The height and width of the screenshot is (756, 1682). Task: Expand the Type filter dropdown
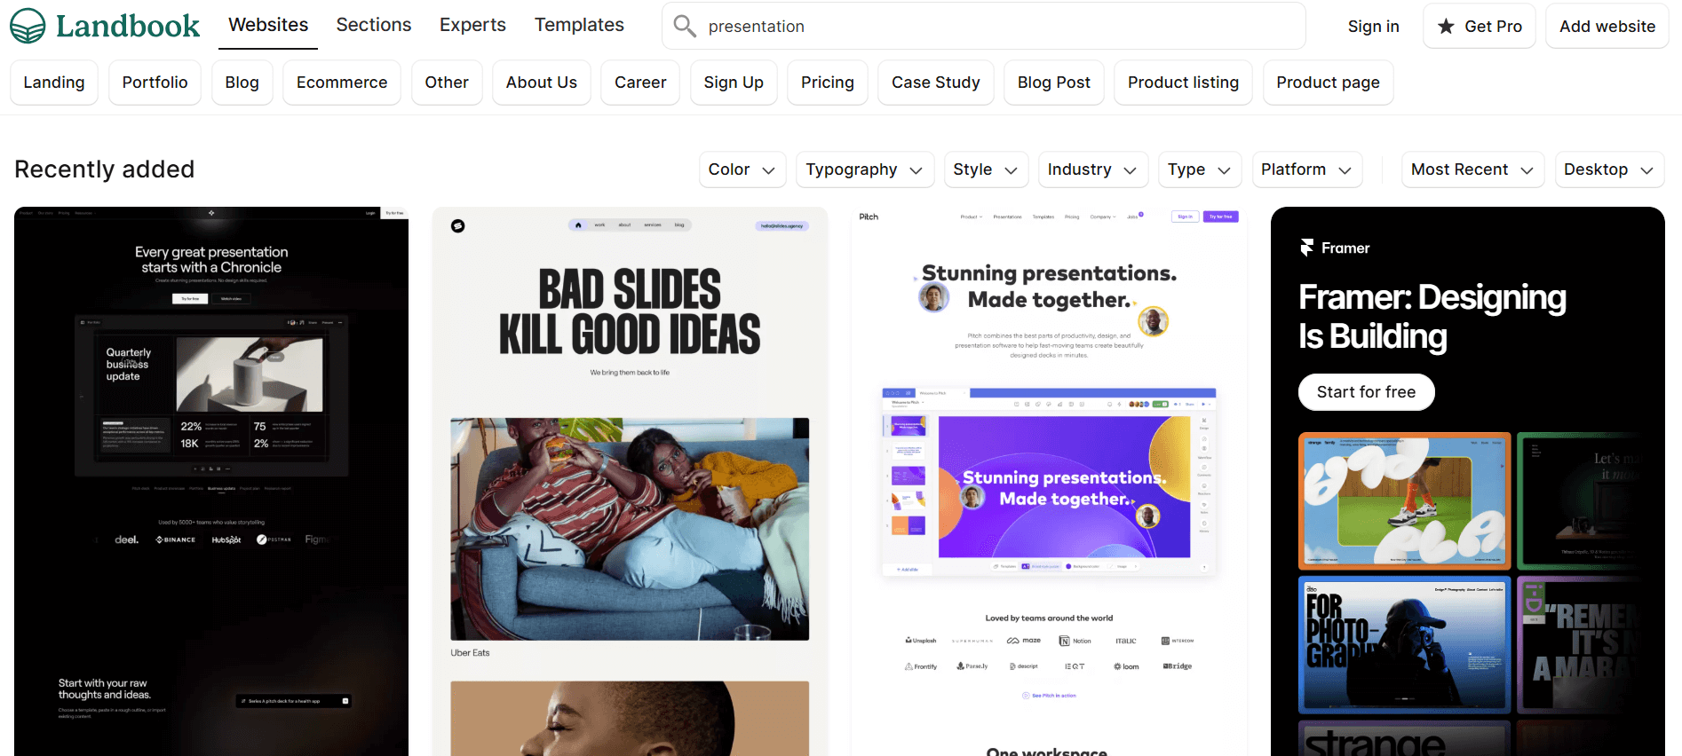(1200, 169)
